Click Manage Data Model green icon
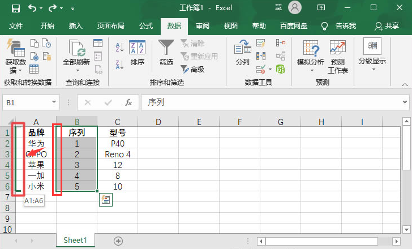Viewport: 412px width, 249px height. click(x=281, y=69)
